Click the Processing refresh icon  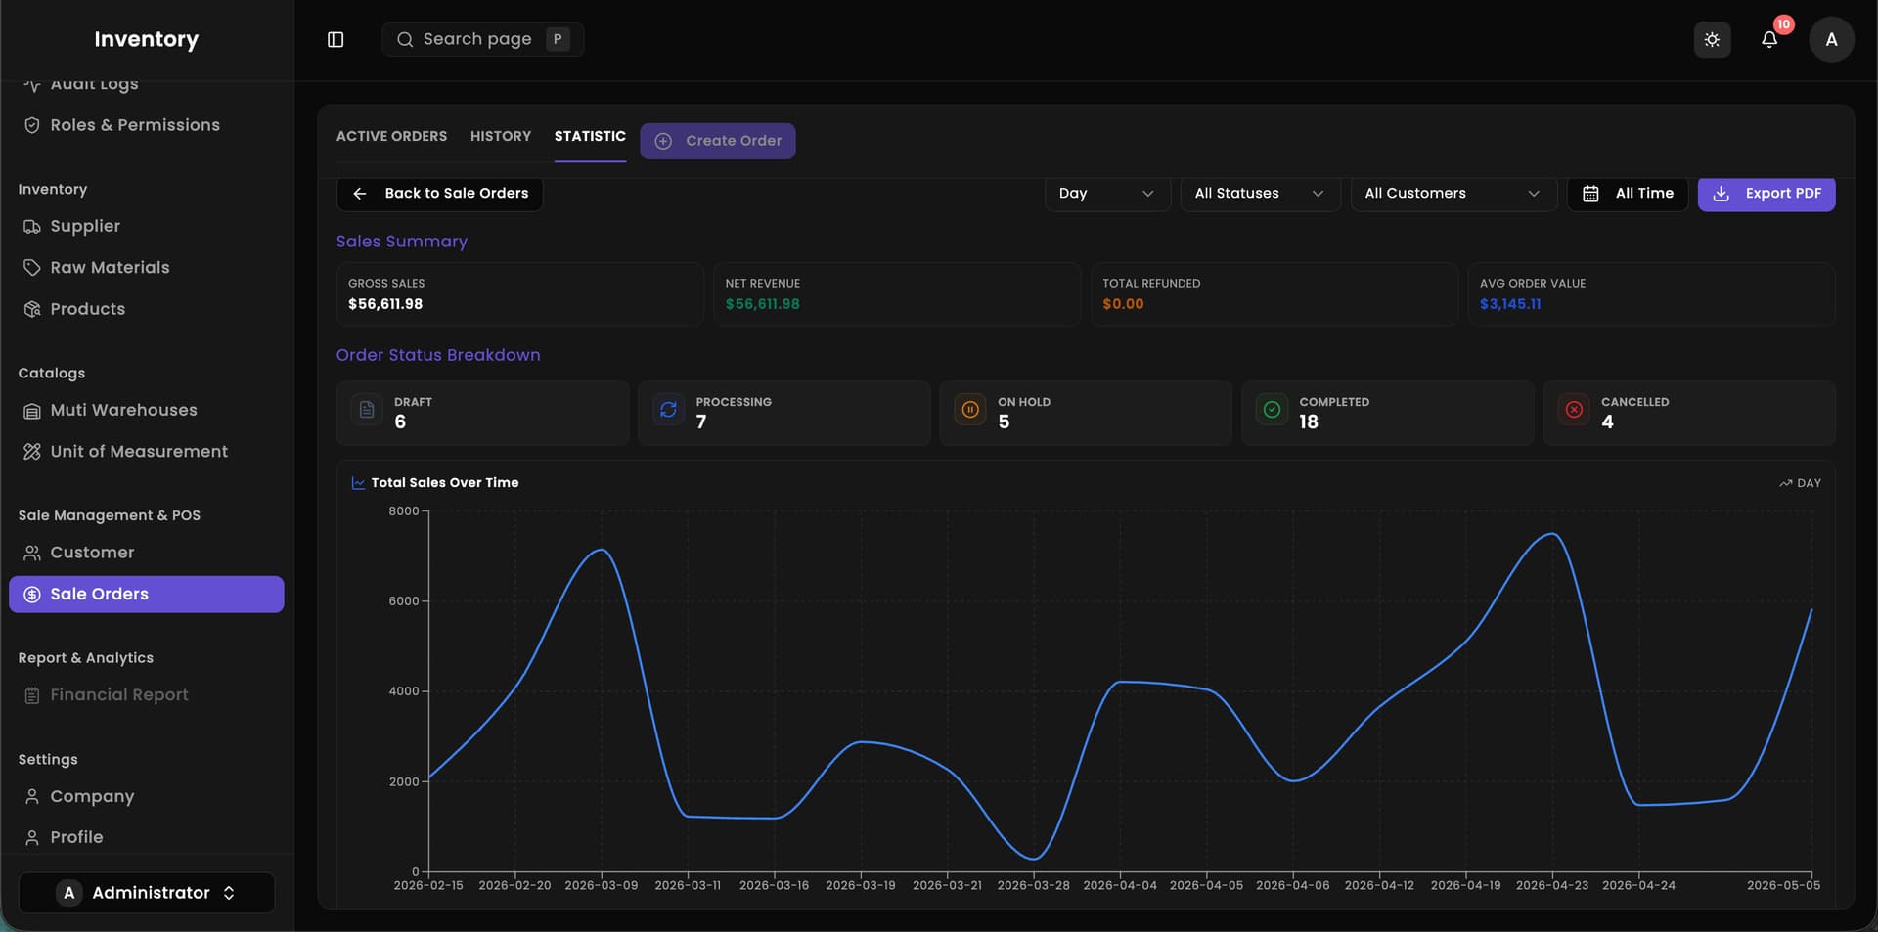(668, 410)
